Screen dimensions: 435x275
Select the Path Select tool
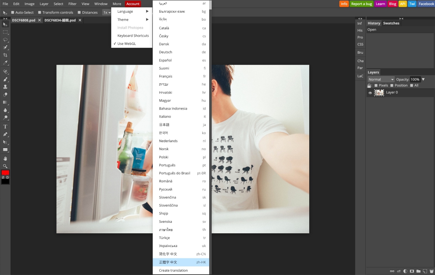(x=5, y=142)
